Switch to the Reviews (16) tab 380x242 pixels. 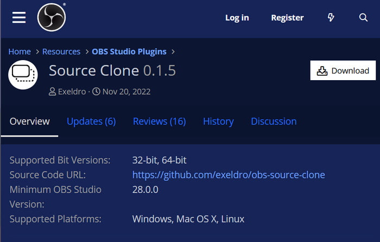[160, 121]
